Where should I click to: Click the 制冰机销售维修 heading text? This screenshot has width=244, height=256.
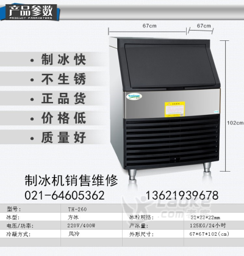(x=71, y=180)
